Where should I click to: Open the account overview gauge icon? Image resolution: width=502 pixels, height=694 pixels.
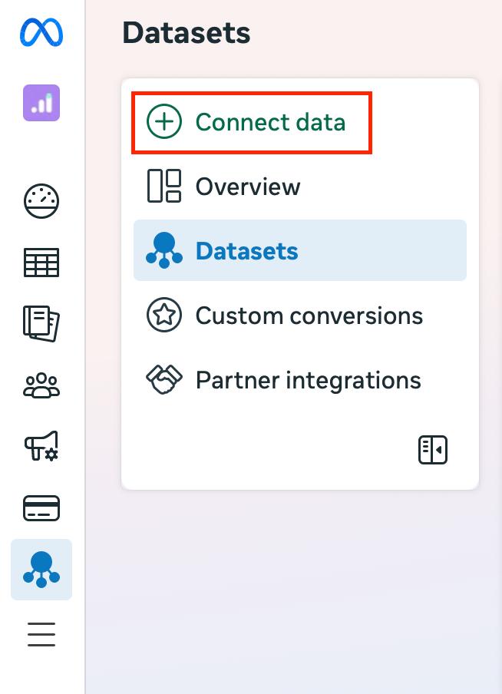(x=41, y=201)
